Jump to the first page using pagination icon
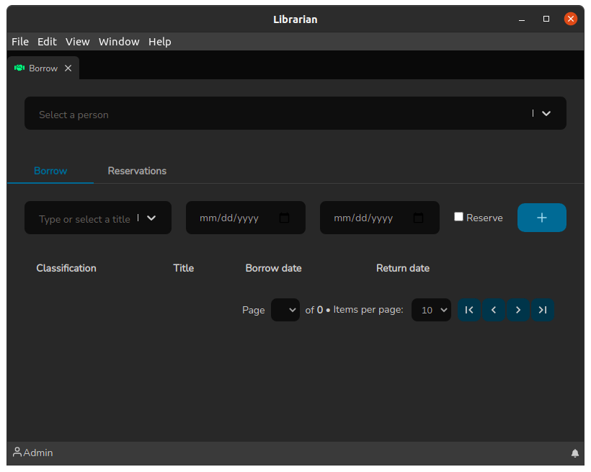The image size is (591, 472). pyautogui.click(x=469, y=310)
